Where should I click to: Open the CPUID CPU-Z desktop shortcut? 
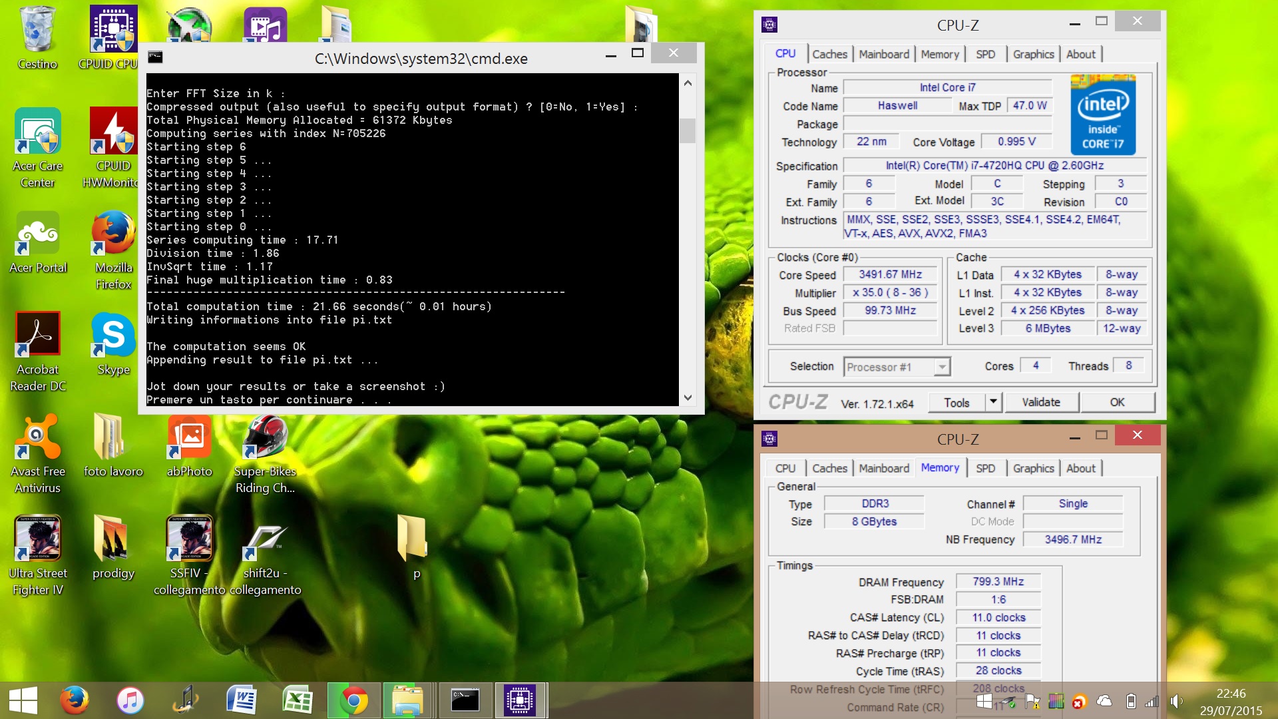(113, 38)
